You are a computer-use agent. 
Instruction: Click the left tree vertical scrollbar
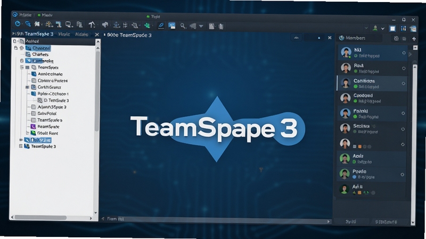tap(97, 92)
